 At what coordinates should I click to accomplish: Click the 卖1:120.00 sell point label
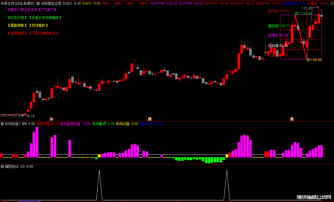[303, 13]
